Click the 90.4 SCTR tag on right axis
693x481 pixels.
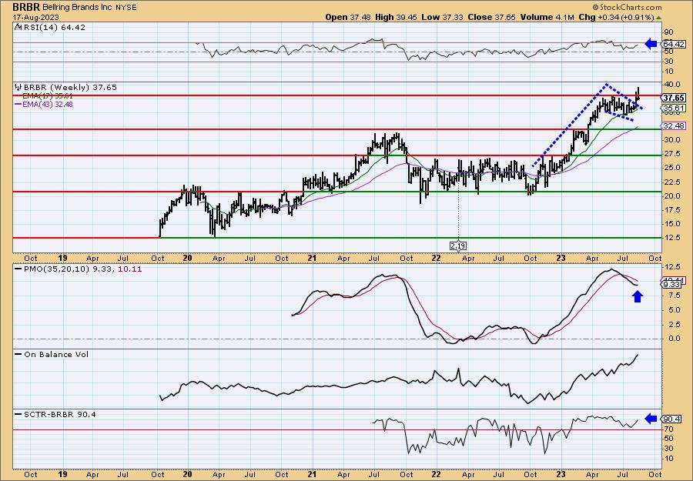click(671, 419)
